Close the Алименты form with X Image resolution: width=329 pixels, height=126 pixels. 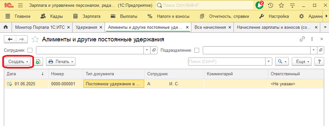(x=322, y=39)
